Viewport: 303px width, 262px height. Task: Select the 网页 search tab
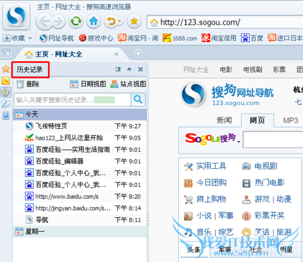258,120
